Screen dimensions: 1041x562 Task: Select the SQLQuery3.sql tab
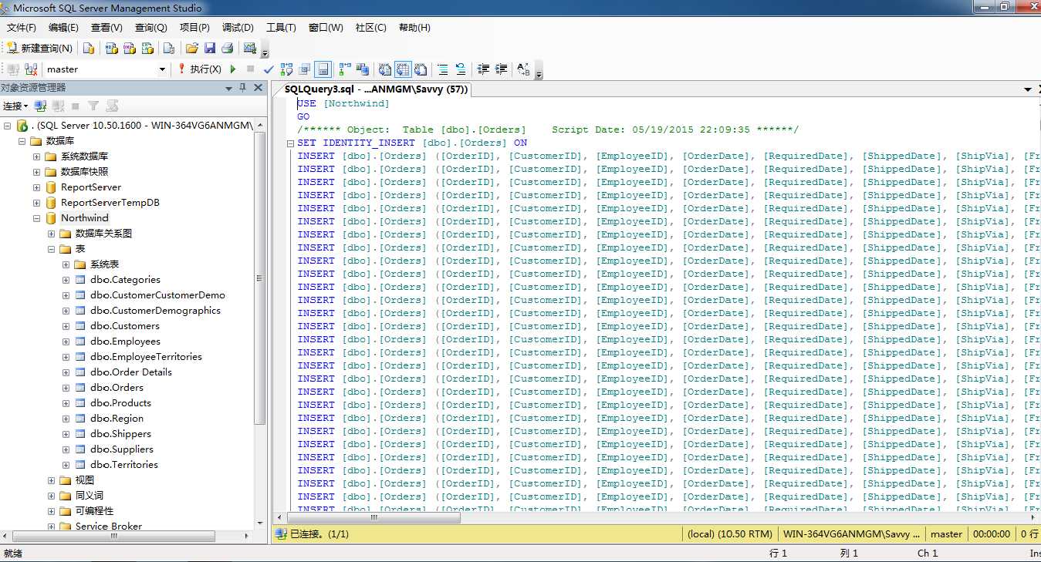371,89
